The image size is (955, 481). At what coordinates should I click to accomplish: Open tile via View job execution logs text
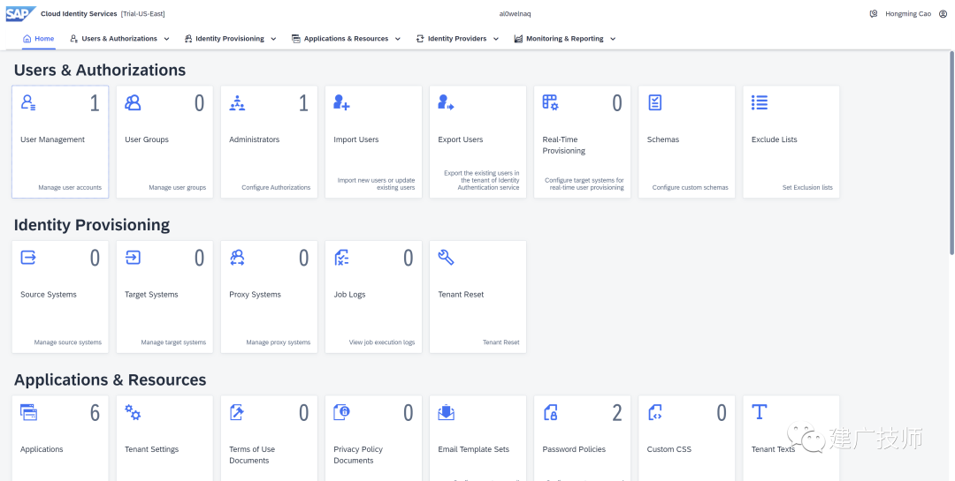click(x=382, y=342)
